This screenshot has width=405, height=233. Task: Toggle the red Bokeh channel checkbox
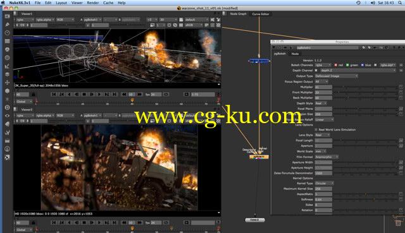(x=335, y=65)
